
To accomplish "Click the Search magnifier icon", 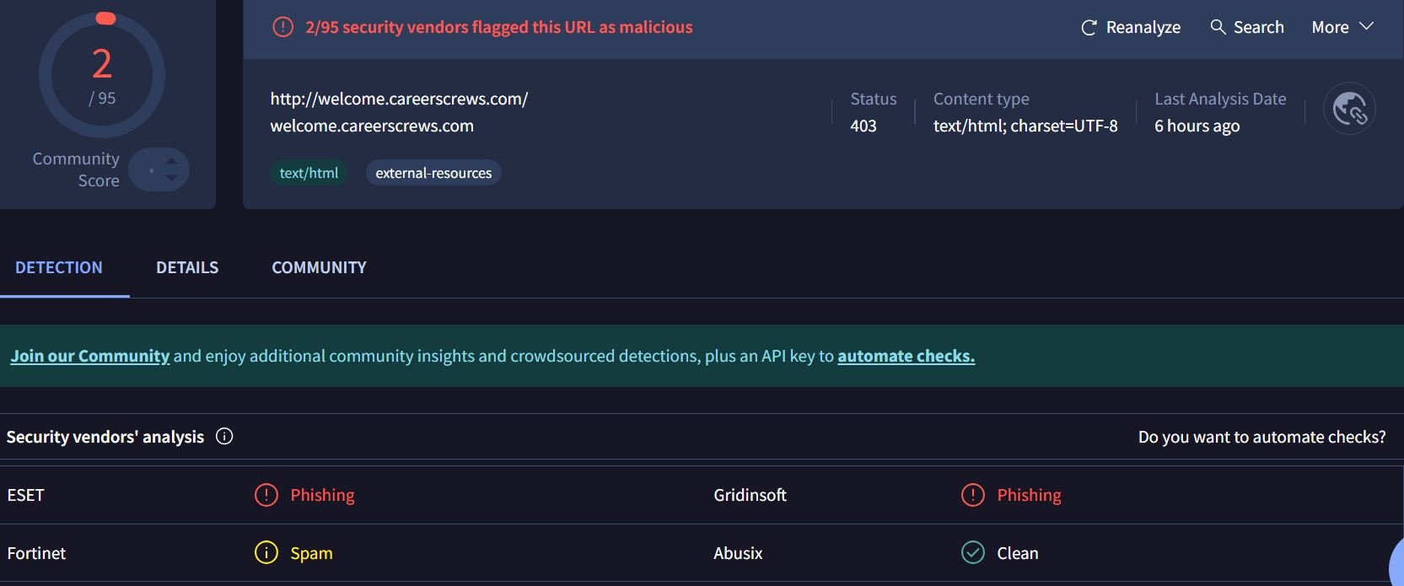I will [1218, 27].
